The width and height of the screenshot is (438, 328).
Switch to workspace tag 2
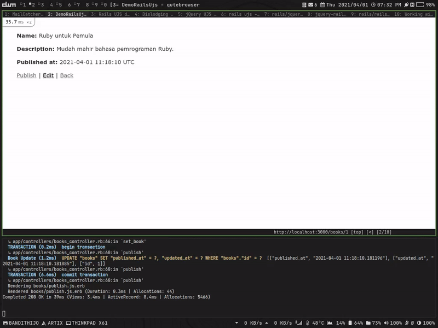pos(32,4)
